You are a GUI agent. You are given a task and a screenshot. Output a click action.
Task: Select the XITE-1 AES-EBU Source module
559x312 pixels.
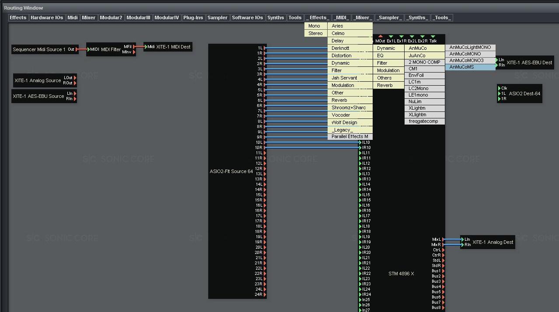[x=38, y=96]
